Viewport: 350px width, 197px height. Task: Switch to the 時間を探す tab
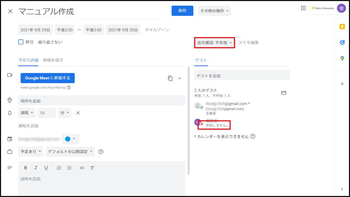click(52, 60)
